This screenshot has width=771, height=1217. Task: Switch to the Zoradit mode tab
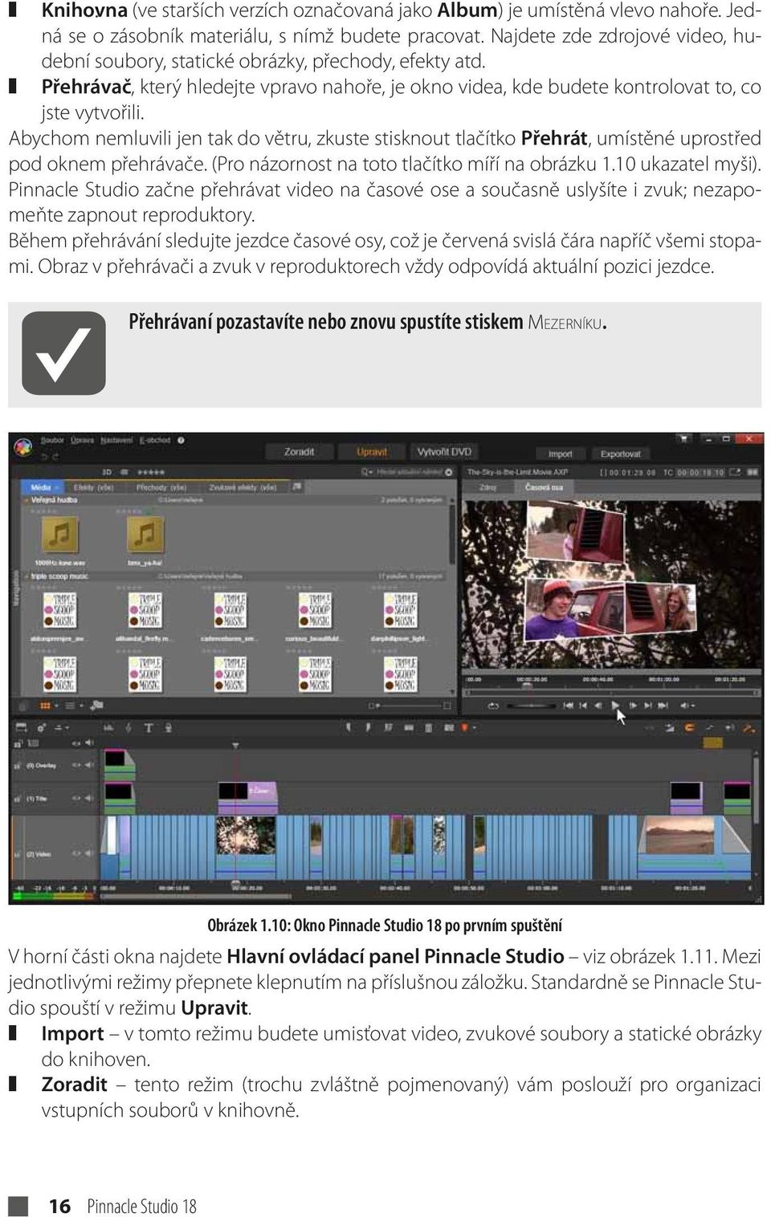click(299, 452)
